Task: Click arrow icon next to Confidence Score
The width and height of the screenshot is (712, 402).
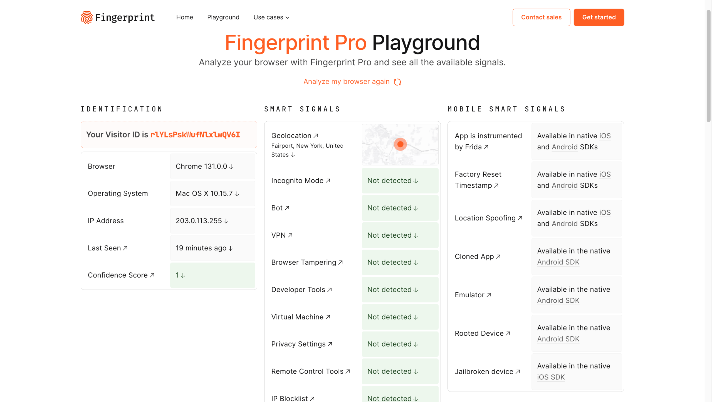Action: click(152, 275)
